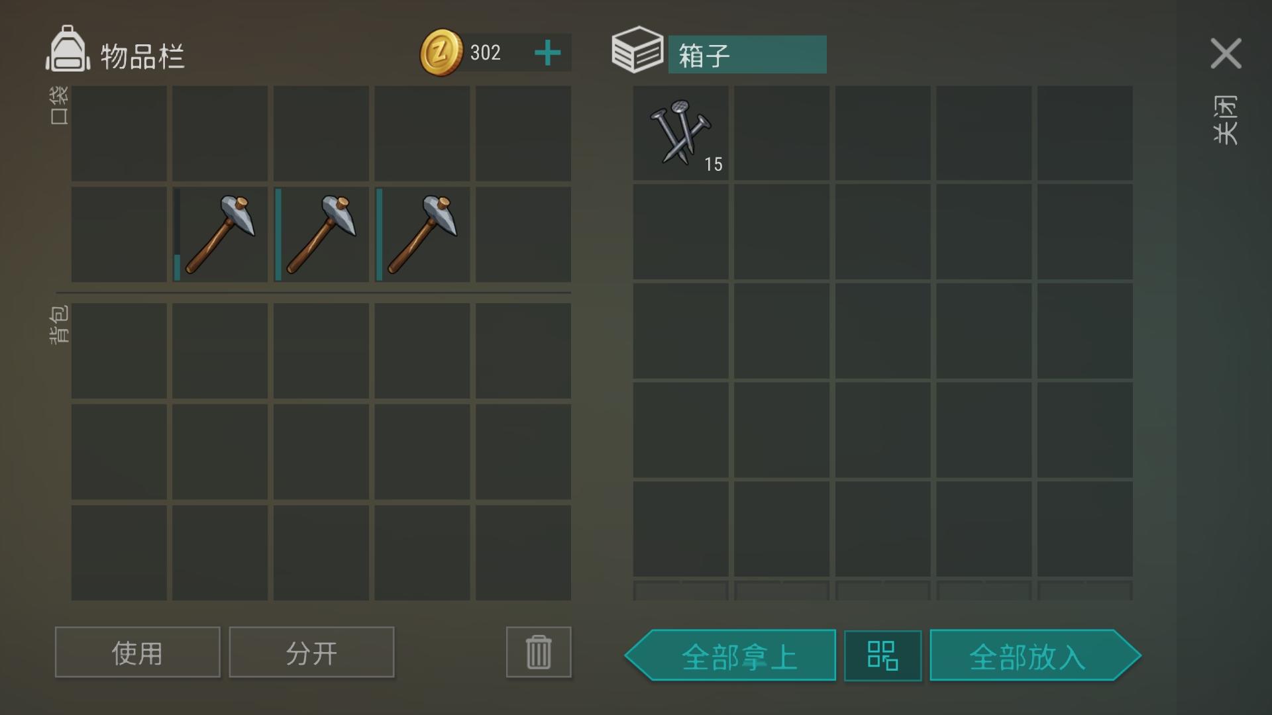This screenshot has height=715, width=1272.
Task: Click the chest sort grid icon
Action: tap(882, 655)
